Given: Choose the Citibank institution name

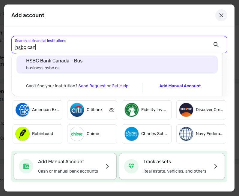Looking at the screenshot, I should click(x=94, y=110).
